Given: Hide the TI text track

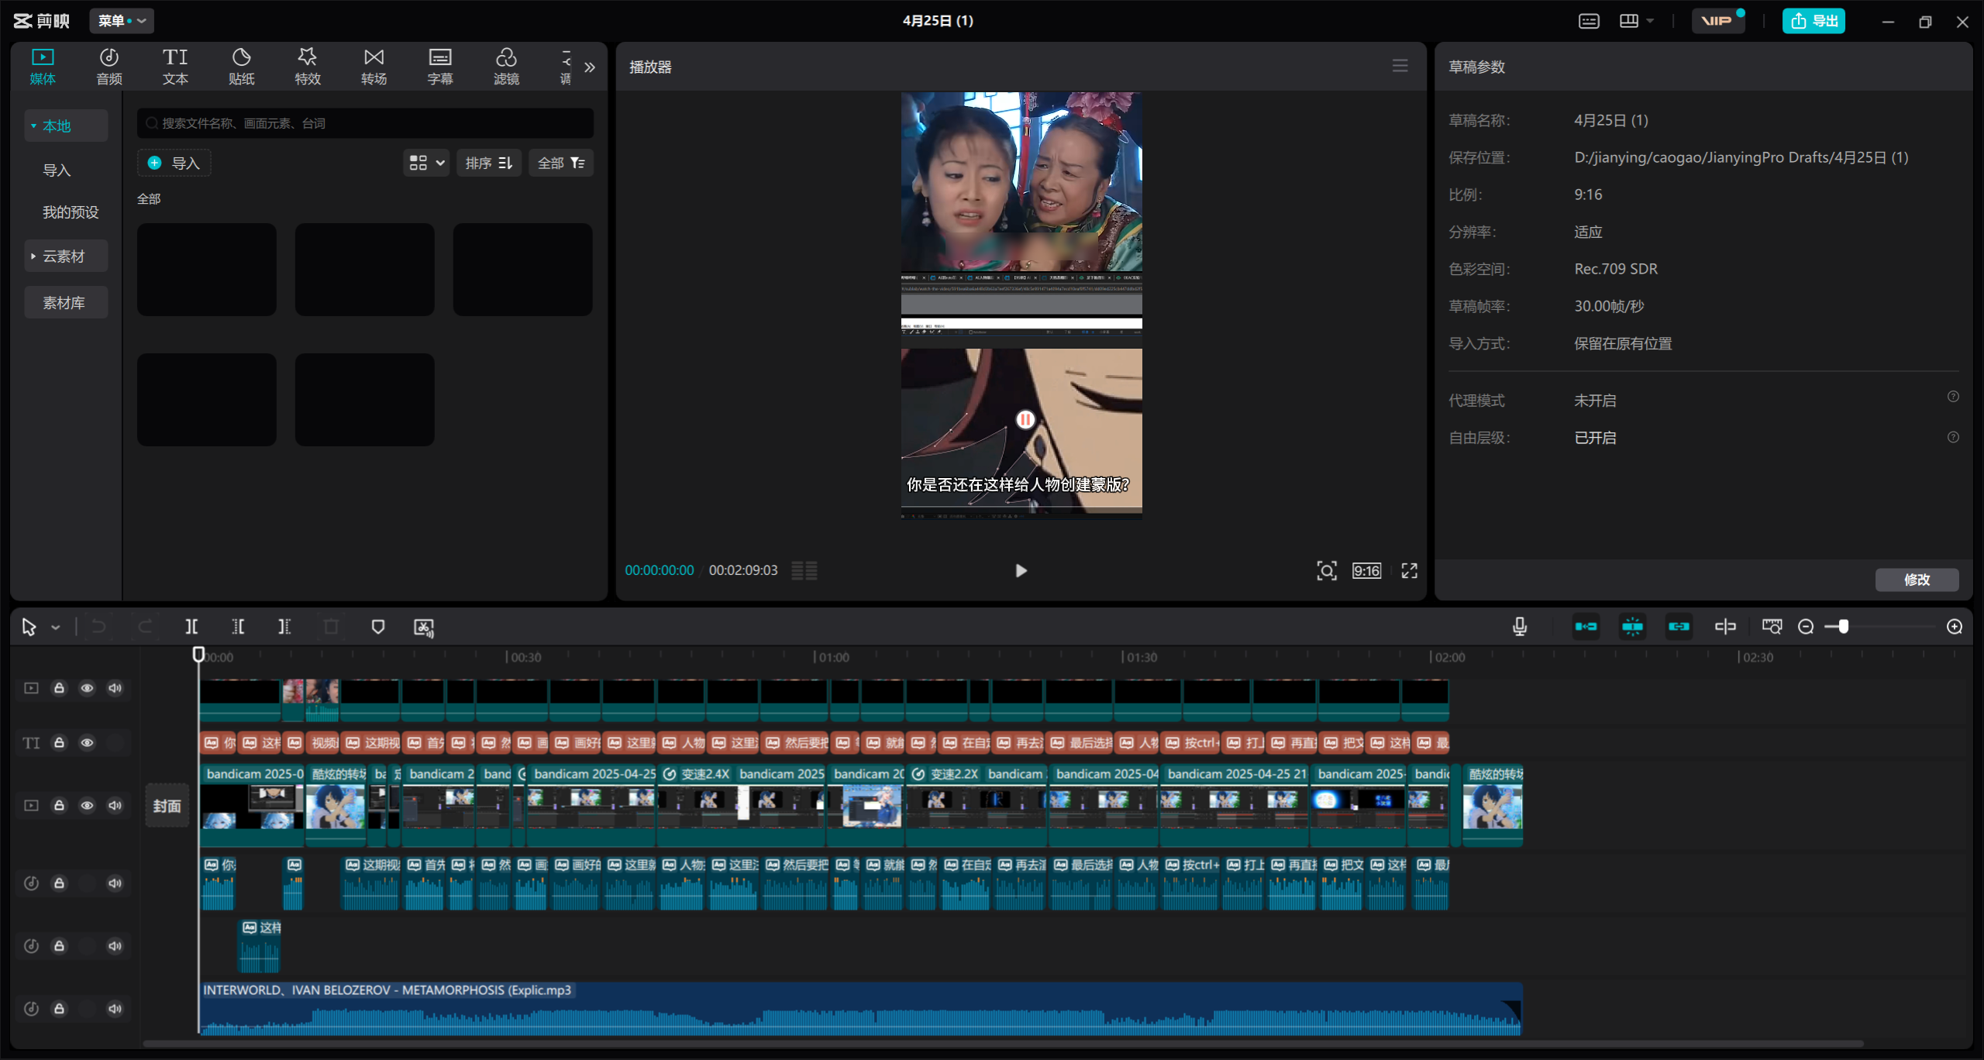Looking at the screenshot, I should point(87,742).
